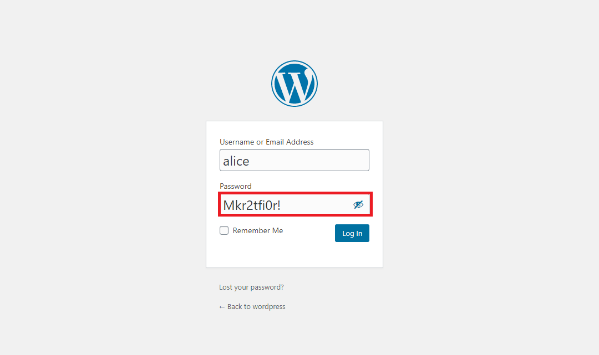Image resolution: width=599 pixels, height=355 pixels.
Task: Click the Password field label
Action: [235, 187]
